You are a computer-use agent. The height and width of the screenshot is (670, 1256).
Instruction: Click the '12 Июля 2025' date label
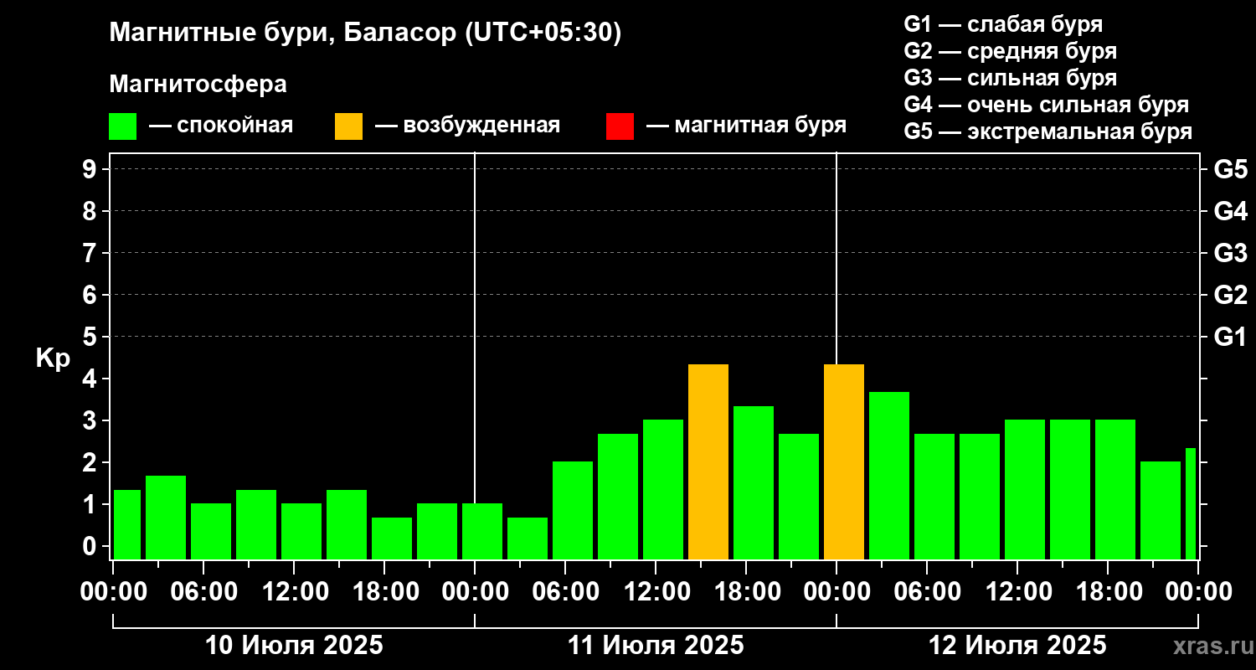pyautogui.click(x=1017, y=646)
